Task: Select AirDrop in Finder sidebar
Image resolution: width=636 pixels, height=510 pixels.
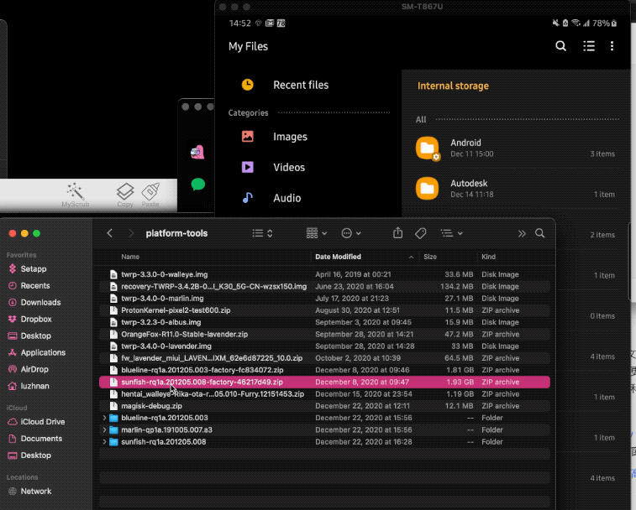Action: tap(29, 369)
